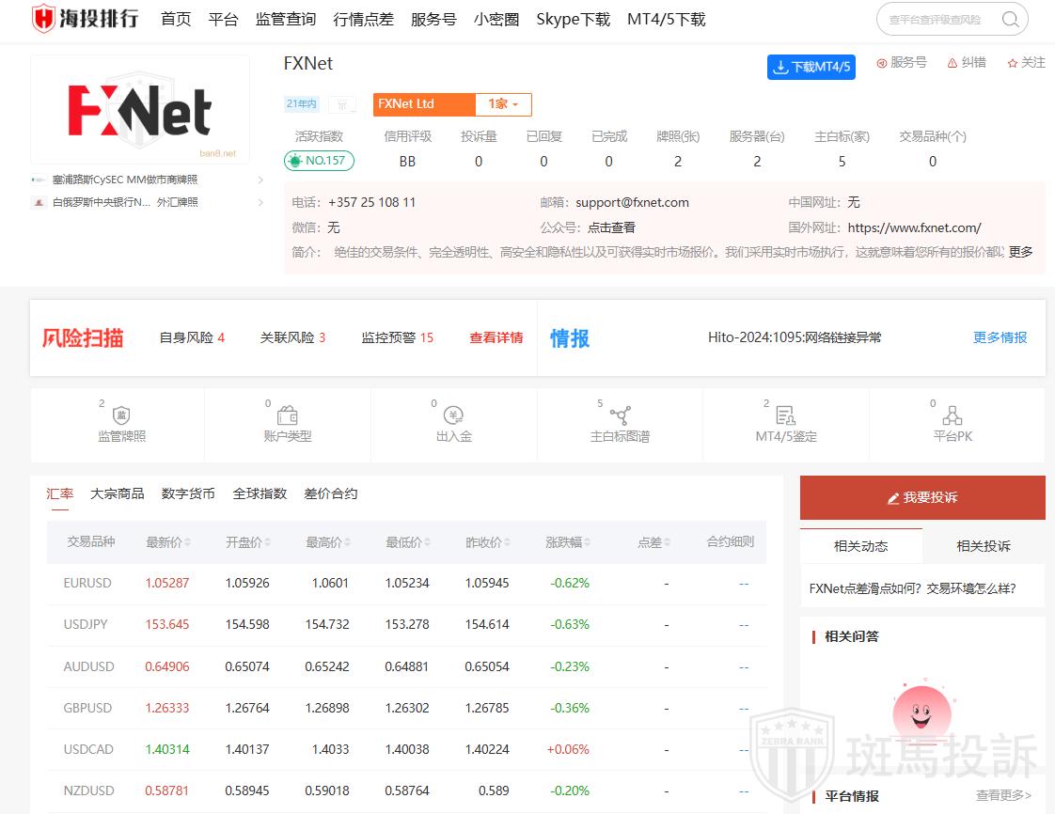Screen dimensions: 1055x814
Task: Click the 下载MT4/5 download button
Action: tap(811, 67)
